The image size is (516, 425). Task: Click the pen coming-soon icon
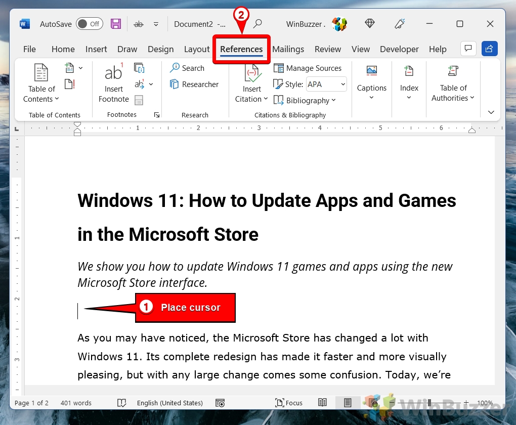point(400,24)
